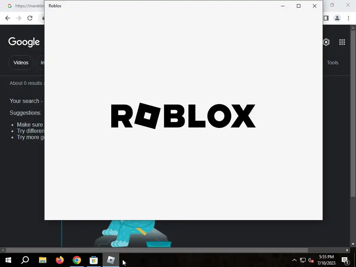356x267 pixels.
Task: Click the vertical scrollbar down arrow
Action: [x=353, y=244]
